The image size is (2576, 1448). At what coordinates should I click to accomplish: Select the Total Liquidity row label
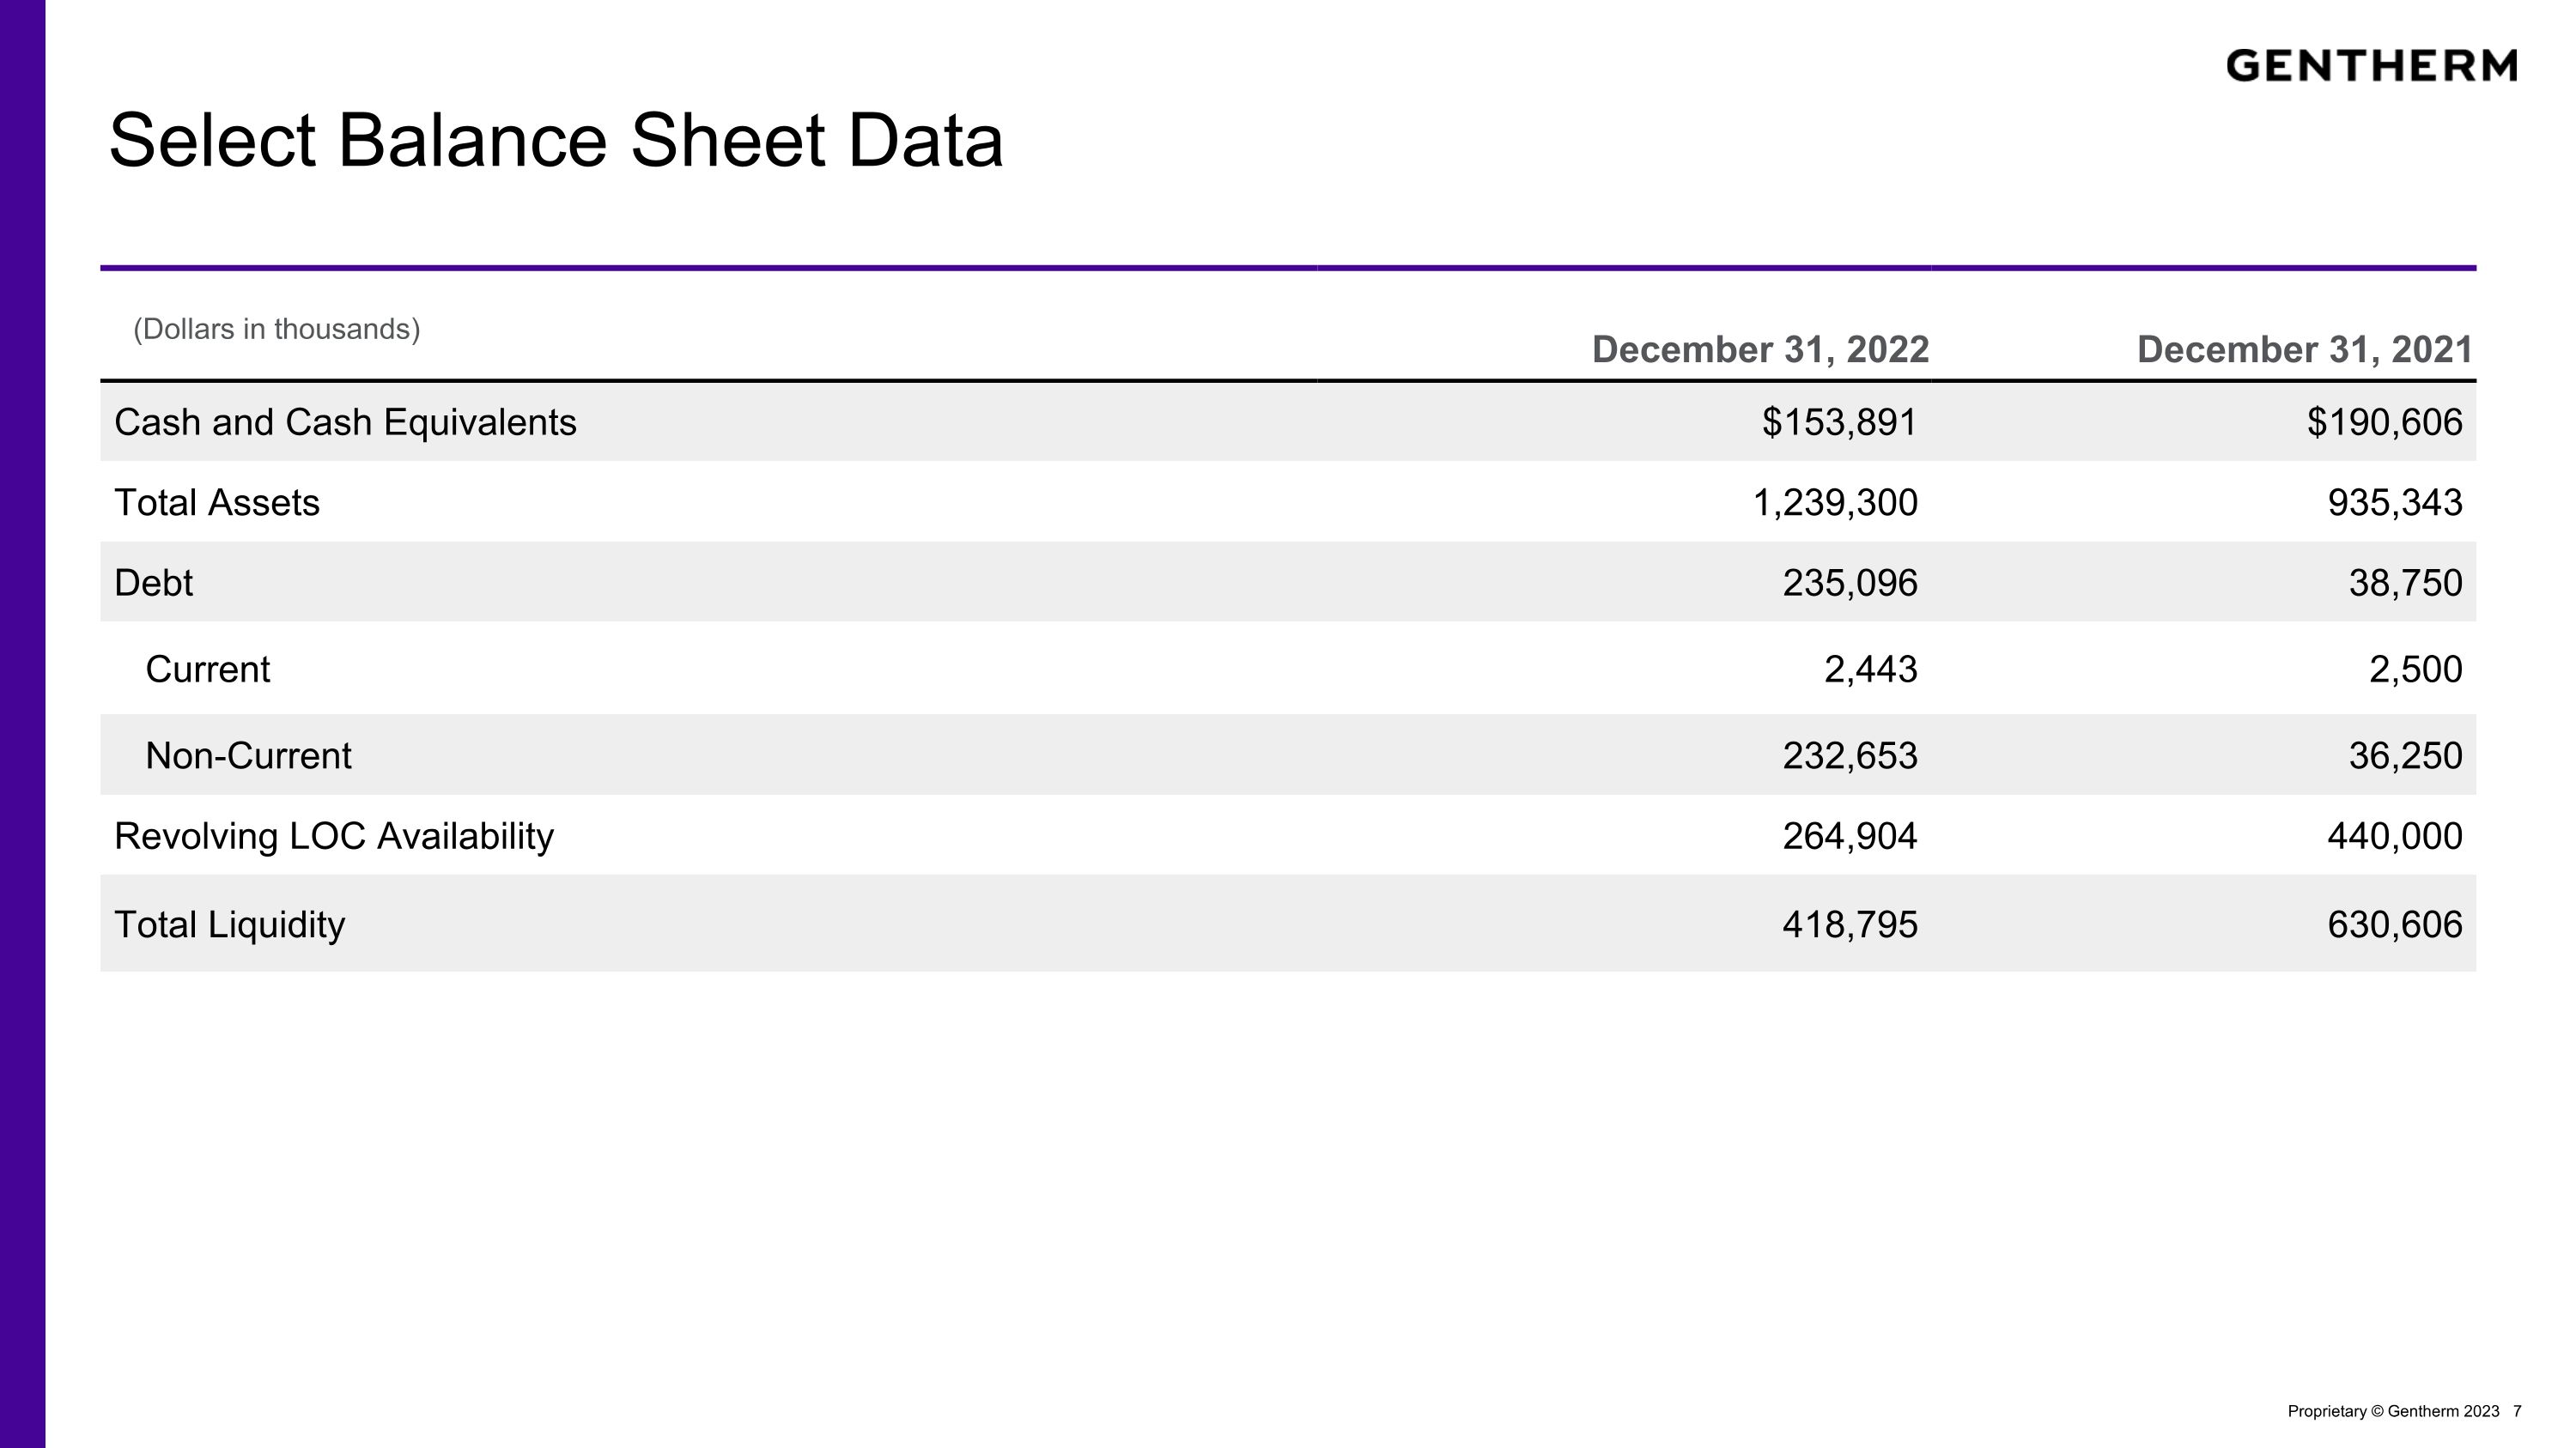(229, 924)
